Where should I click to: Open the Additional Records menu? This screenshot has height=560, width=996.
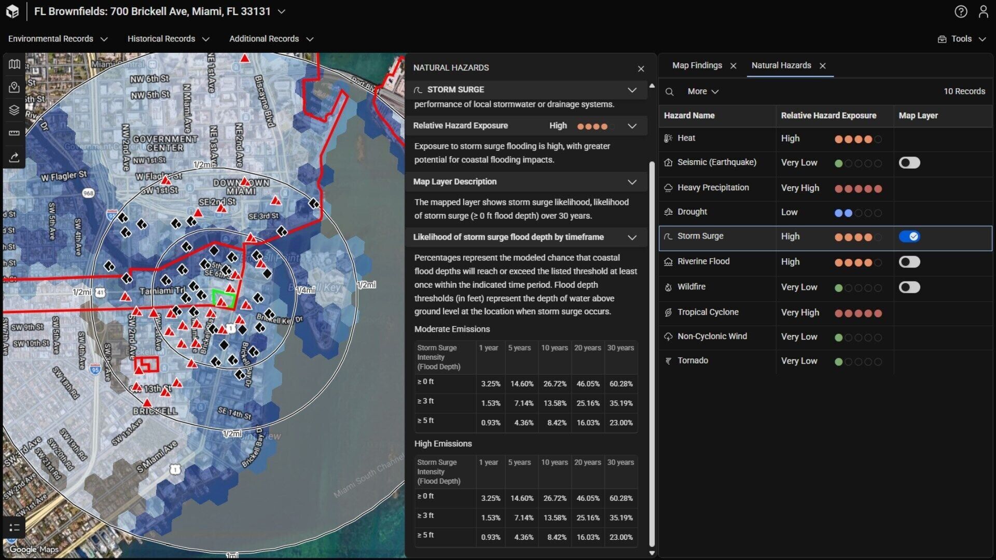pyautogui.click(x=271, y=39)
